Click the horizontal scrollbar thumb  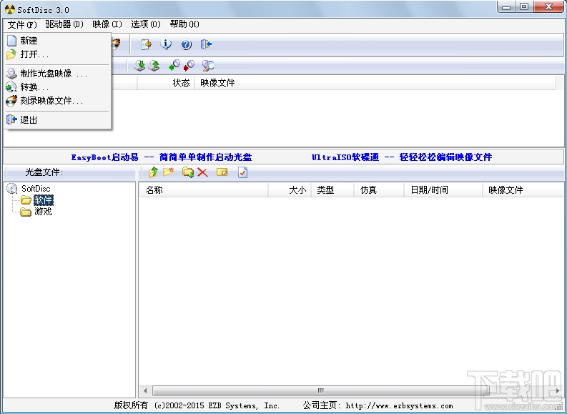click(x=320, y=390)
